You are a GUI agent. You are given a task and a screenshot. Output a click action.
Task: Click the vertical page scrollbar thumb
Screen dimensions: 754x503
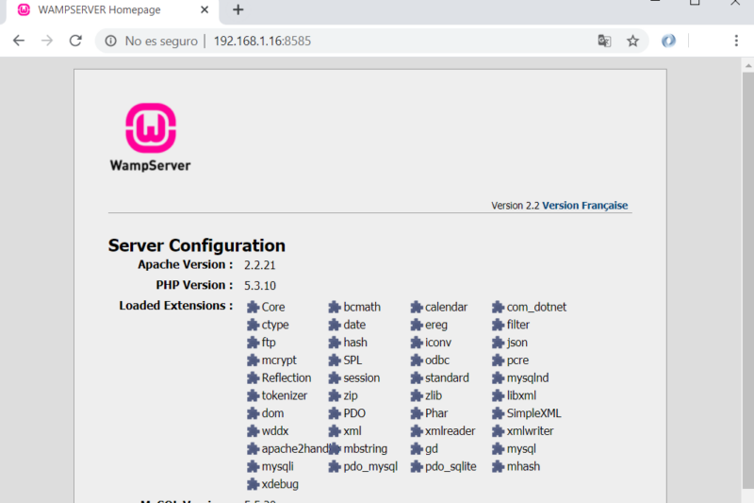coord(748,279)
